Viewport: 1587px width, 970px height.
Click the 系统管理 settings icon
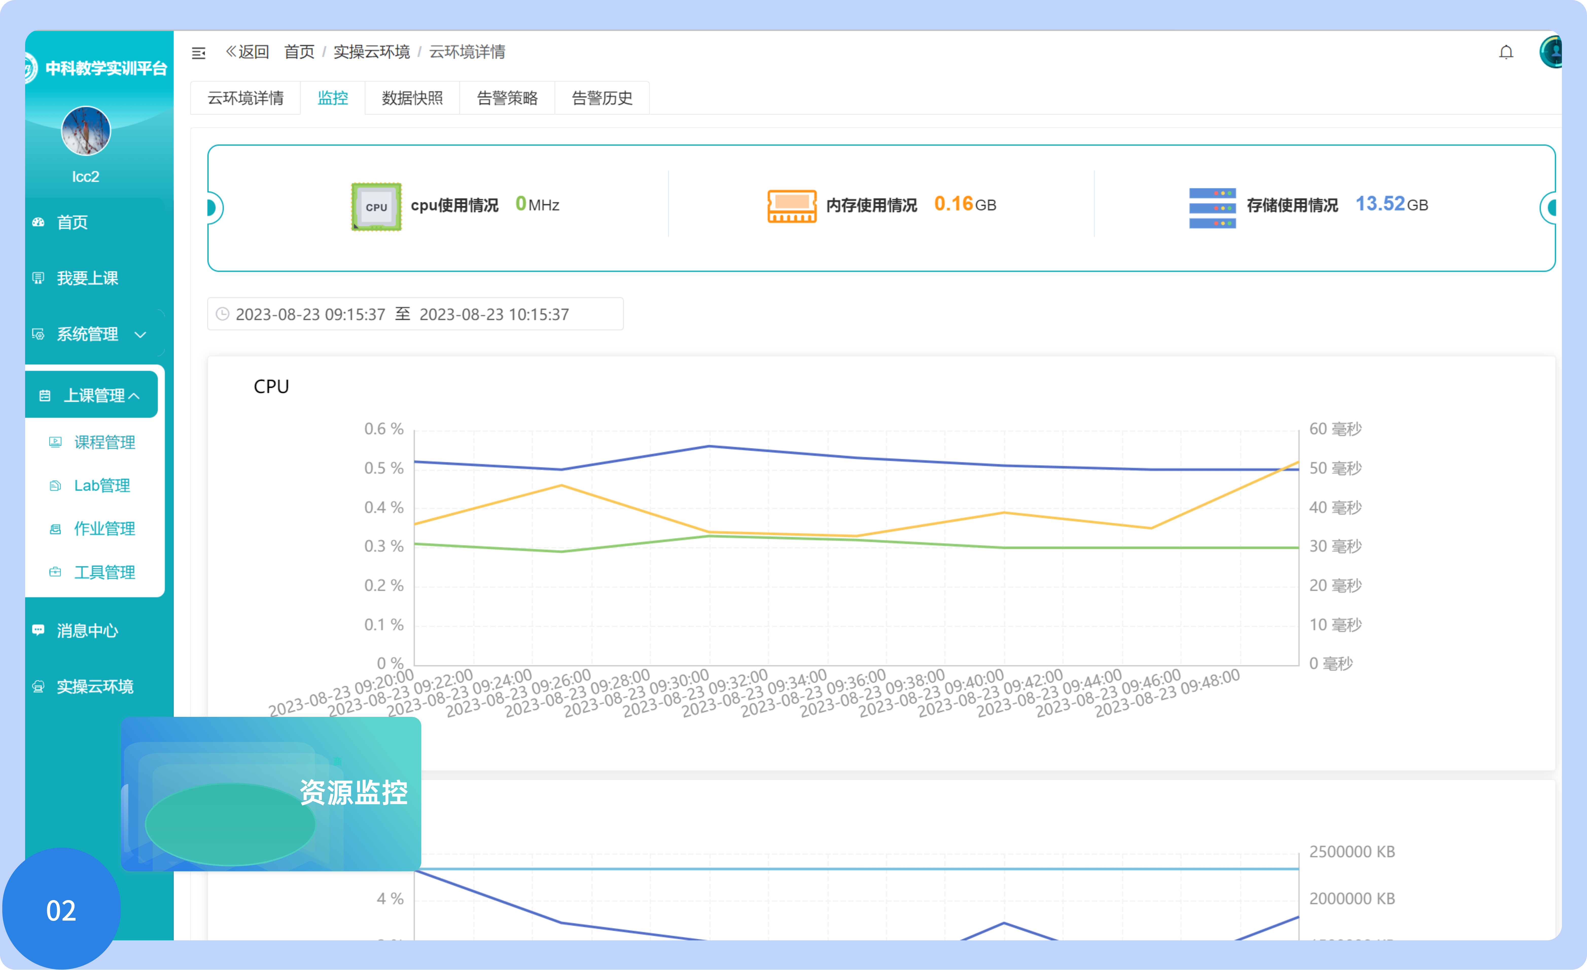click(x=39, y=334)
